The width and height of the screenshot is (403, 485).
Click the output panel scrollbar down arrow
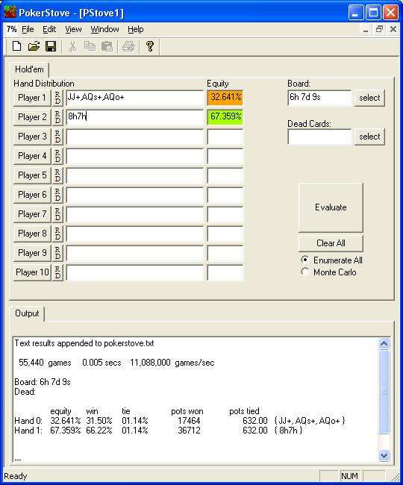384,455
